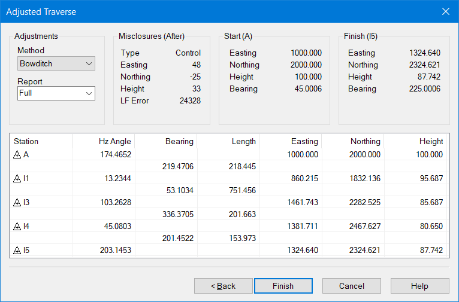459x302 pixels.
Task: Select northing value 2282.525
Action: click(x=365, y=202)
